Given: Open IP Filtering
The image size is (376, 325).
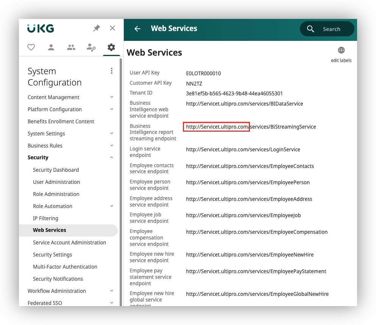Looking at the screenshot, I should 45,218.
